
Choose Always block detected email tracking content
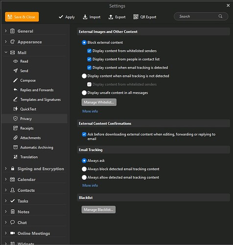click(x=84, y=169)
